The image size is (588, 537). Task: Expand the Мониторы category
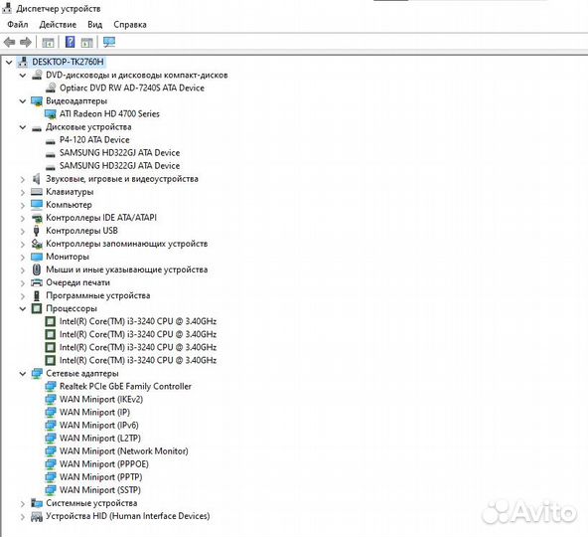(23, 258)
